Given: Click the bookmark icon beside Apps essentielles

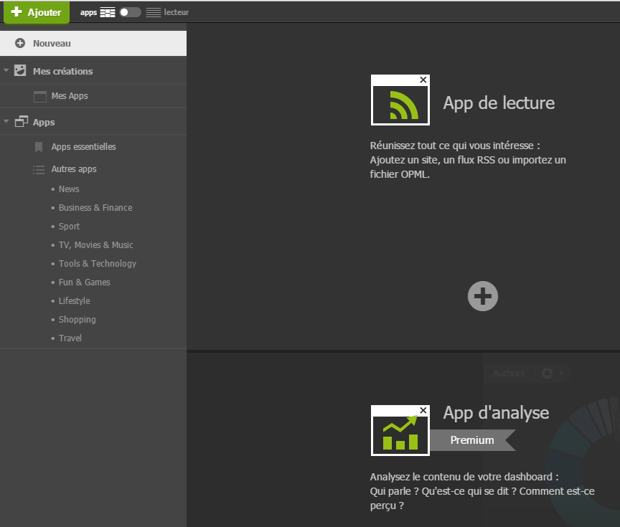Looking at the screenshot, I should (39, 146).
